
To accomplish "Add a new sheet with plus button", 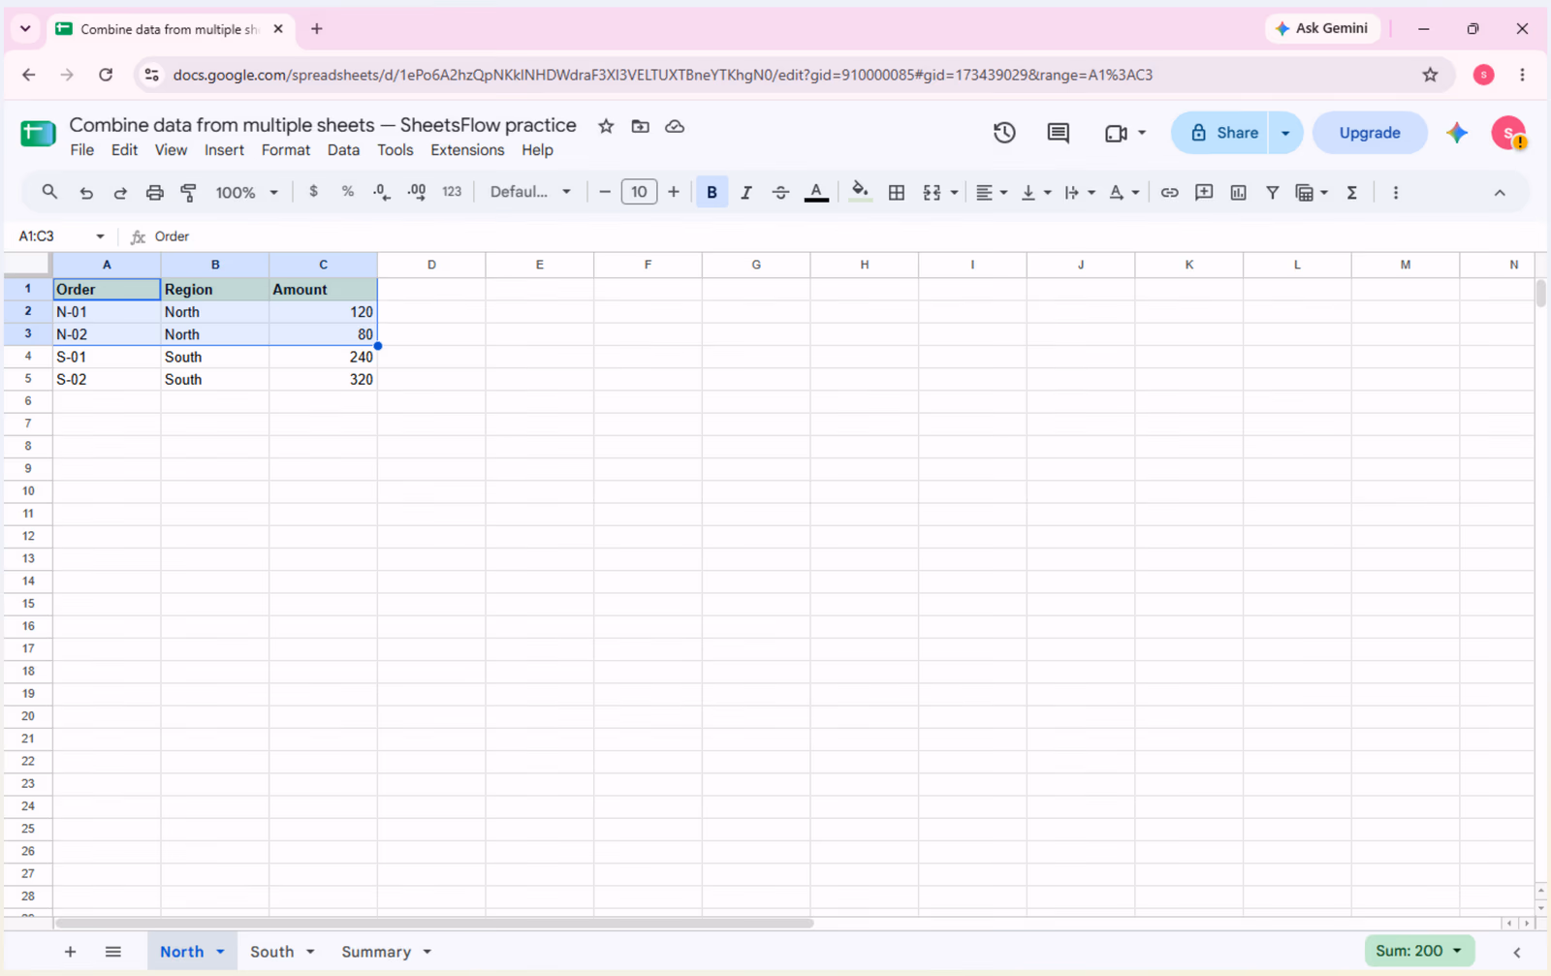I will coord(70,952).
